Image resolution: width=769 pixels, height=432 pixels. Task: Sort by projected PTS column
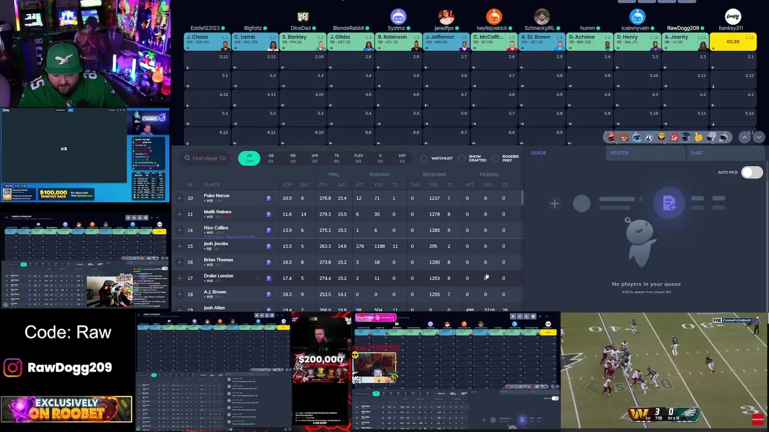pos(323,185)
